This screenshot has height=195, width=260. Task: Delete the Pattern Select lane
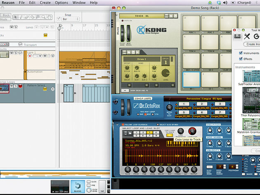tap(53, 89)
